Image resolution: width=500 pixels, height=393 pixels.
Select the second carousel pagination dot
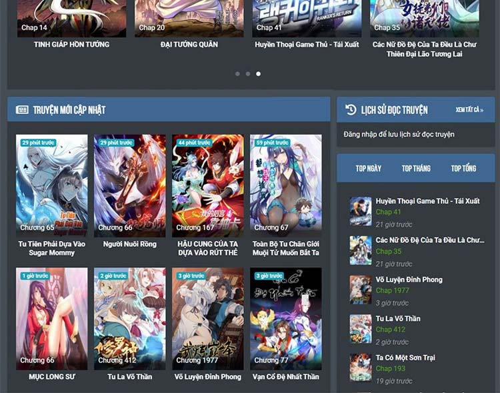tap(248, 74)
